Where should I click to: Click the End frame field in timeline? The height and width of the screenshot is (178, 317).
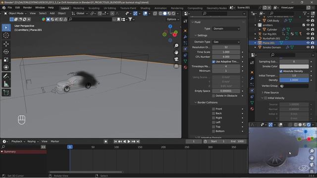pos(238,141)
